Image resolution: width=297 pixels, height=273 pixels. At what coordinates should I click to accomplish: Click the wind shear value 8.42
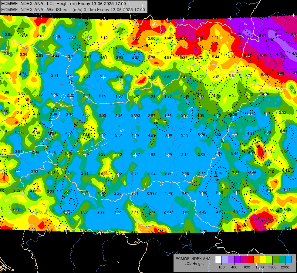86,135
